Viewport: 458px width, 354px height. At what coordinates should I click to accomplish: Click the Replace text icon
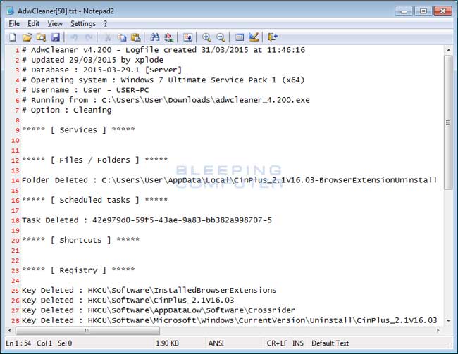pyautogui.click(x=168, y=37)
